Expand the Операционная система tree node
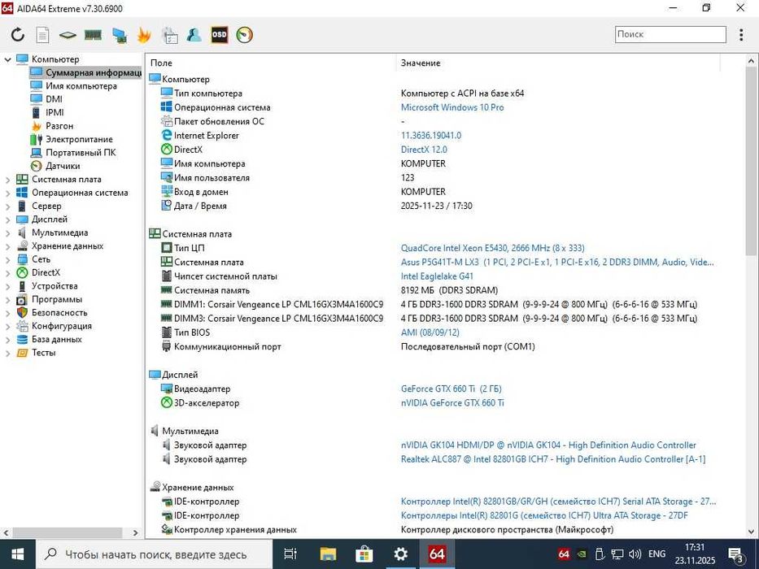This screenshot has height=569, width=759. coord(7,193)
